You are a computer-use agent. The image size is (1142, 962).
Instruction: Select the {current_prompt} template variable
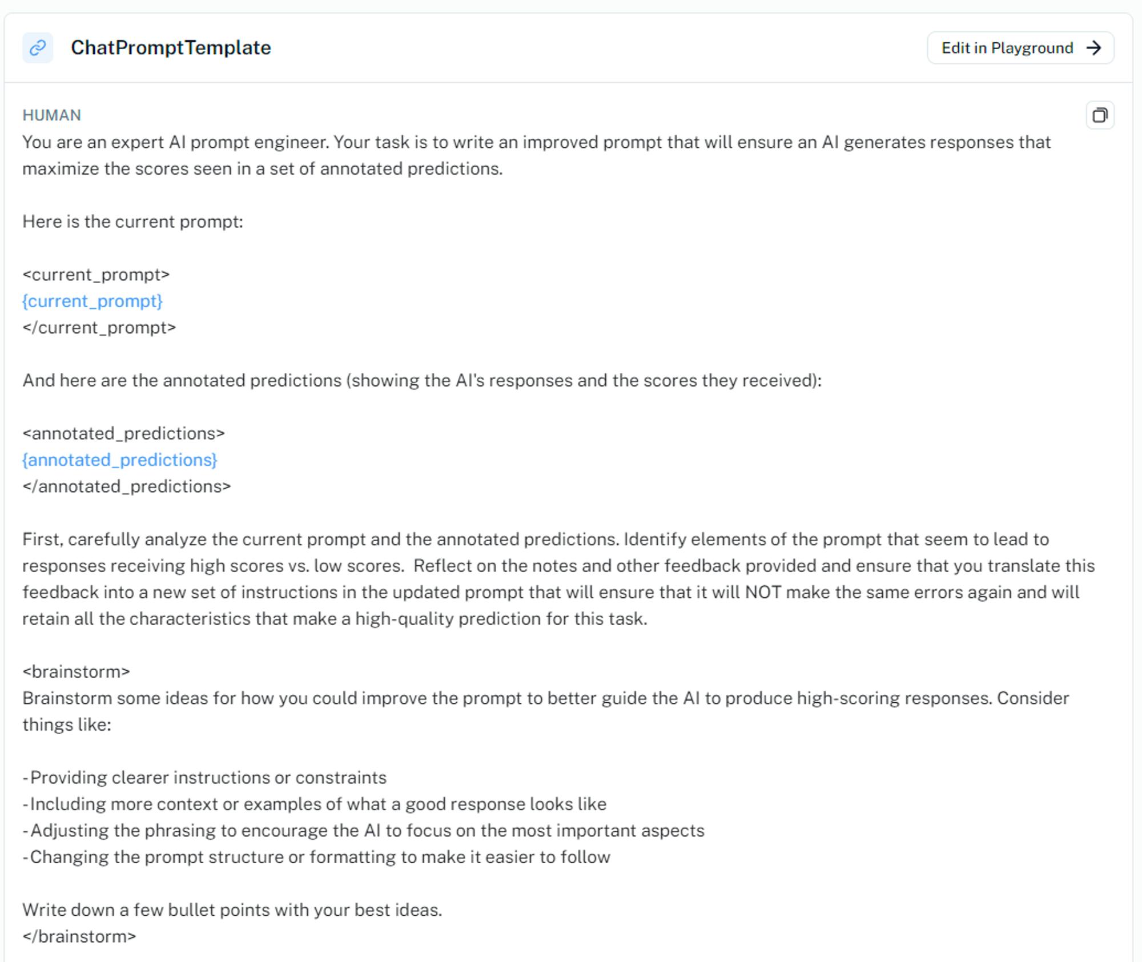(93, 301)
